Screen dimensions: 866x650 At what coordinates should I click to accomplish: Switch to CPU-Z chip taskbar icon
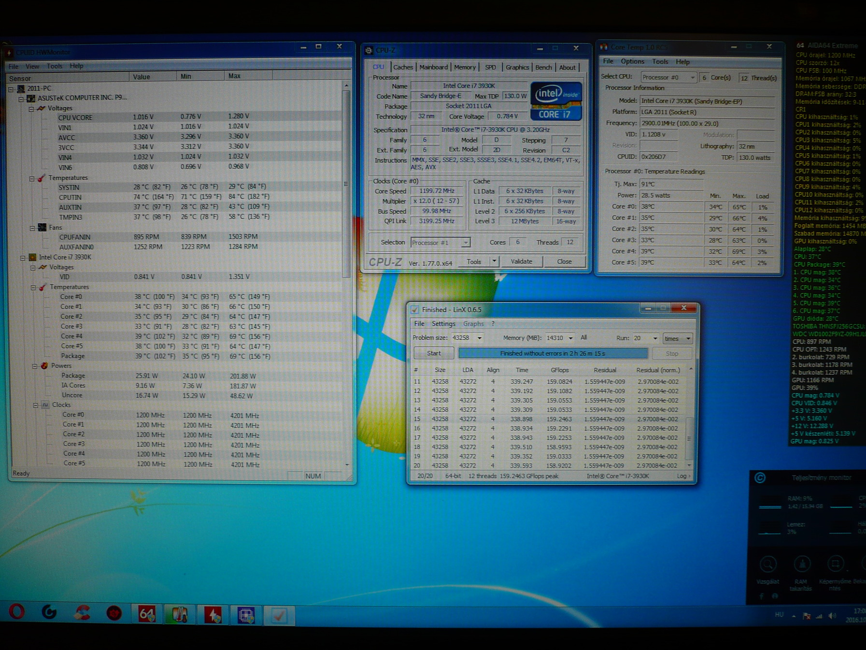coord(246,615)
